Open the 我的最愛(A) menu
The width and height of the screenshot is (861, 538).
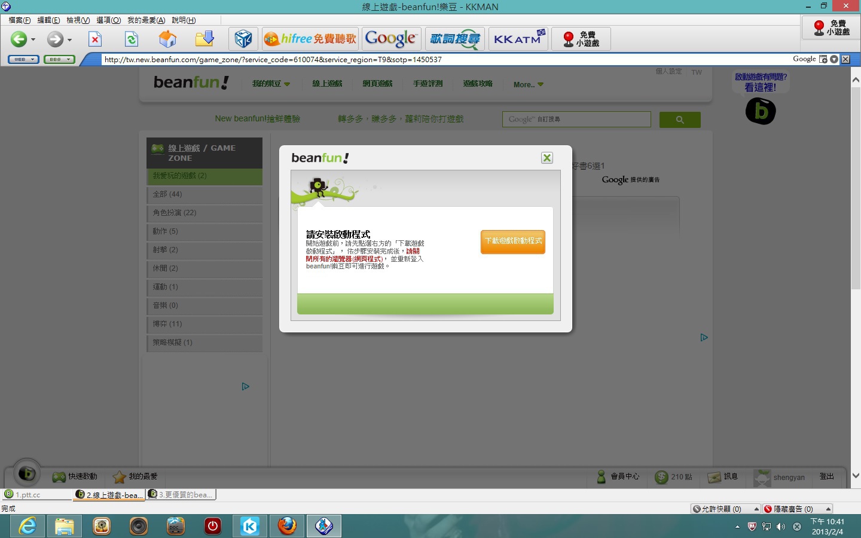(146, 20)
